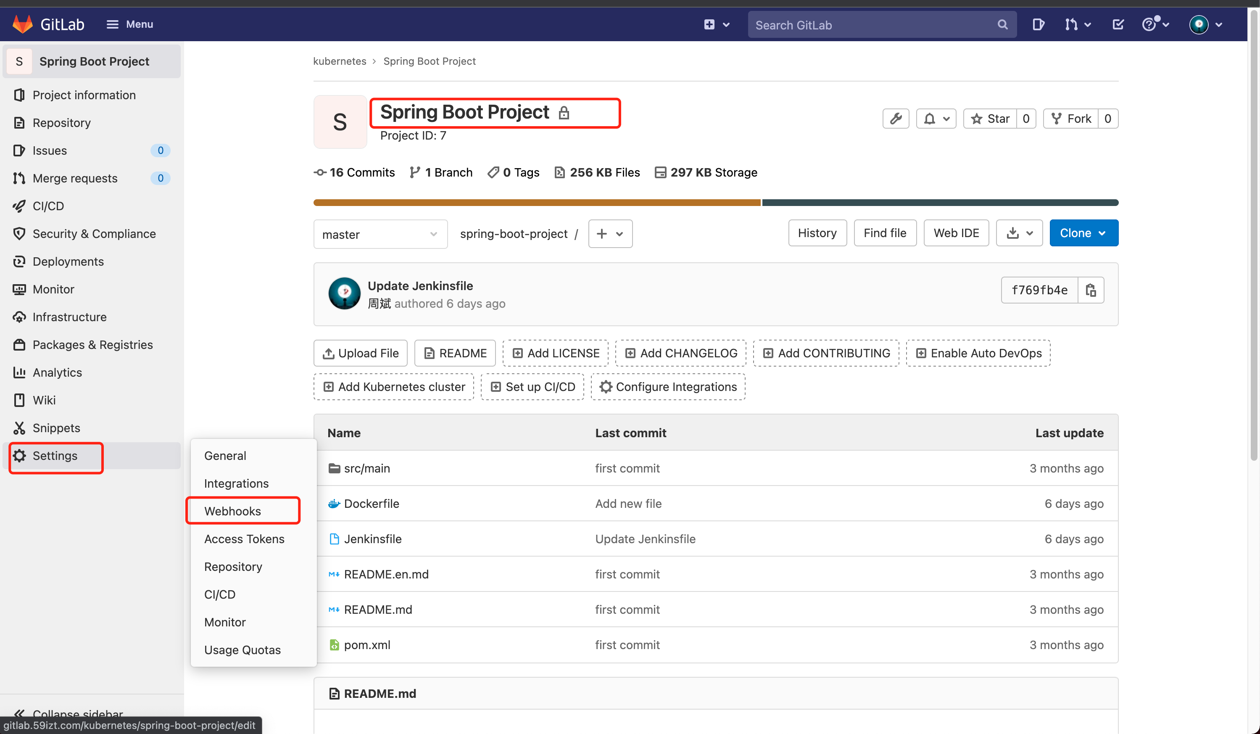Open the notification bell dropdown
This screenshot has height=734, width=1260.
[x=936, y=119]
